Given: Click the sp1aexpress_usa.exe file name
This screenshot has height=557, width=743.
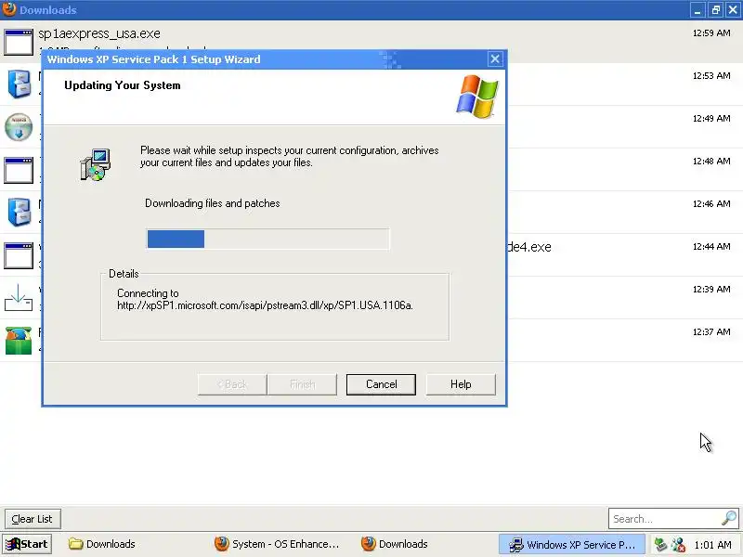Looking at the screenshot, I should click(x=99, y=33).
